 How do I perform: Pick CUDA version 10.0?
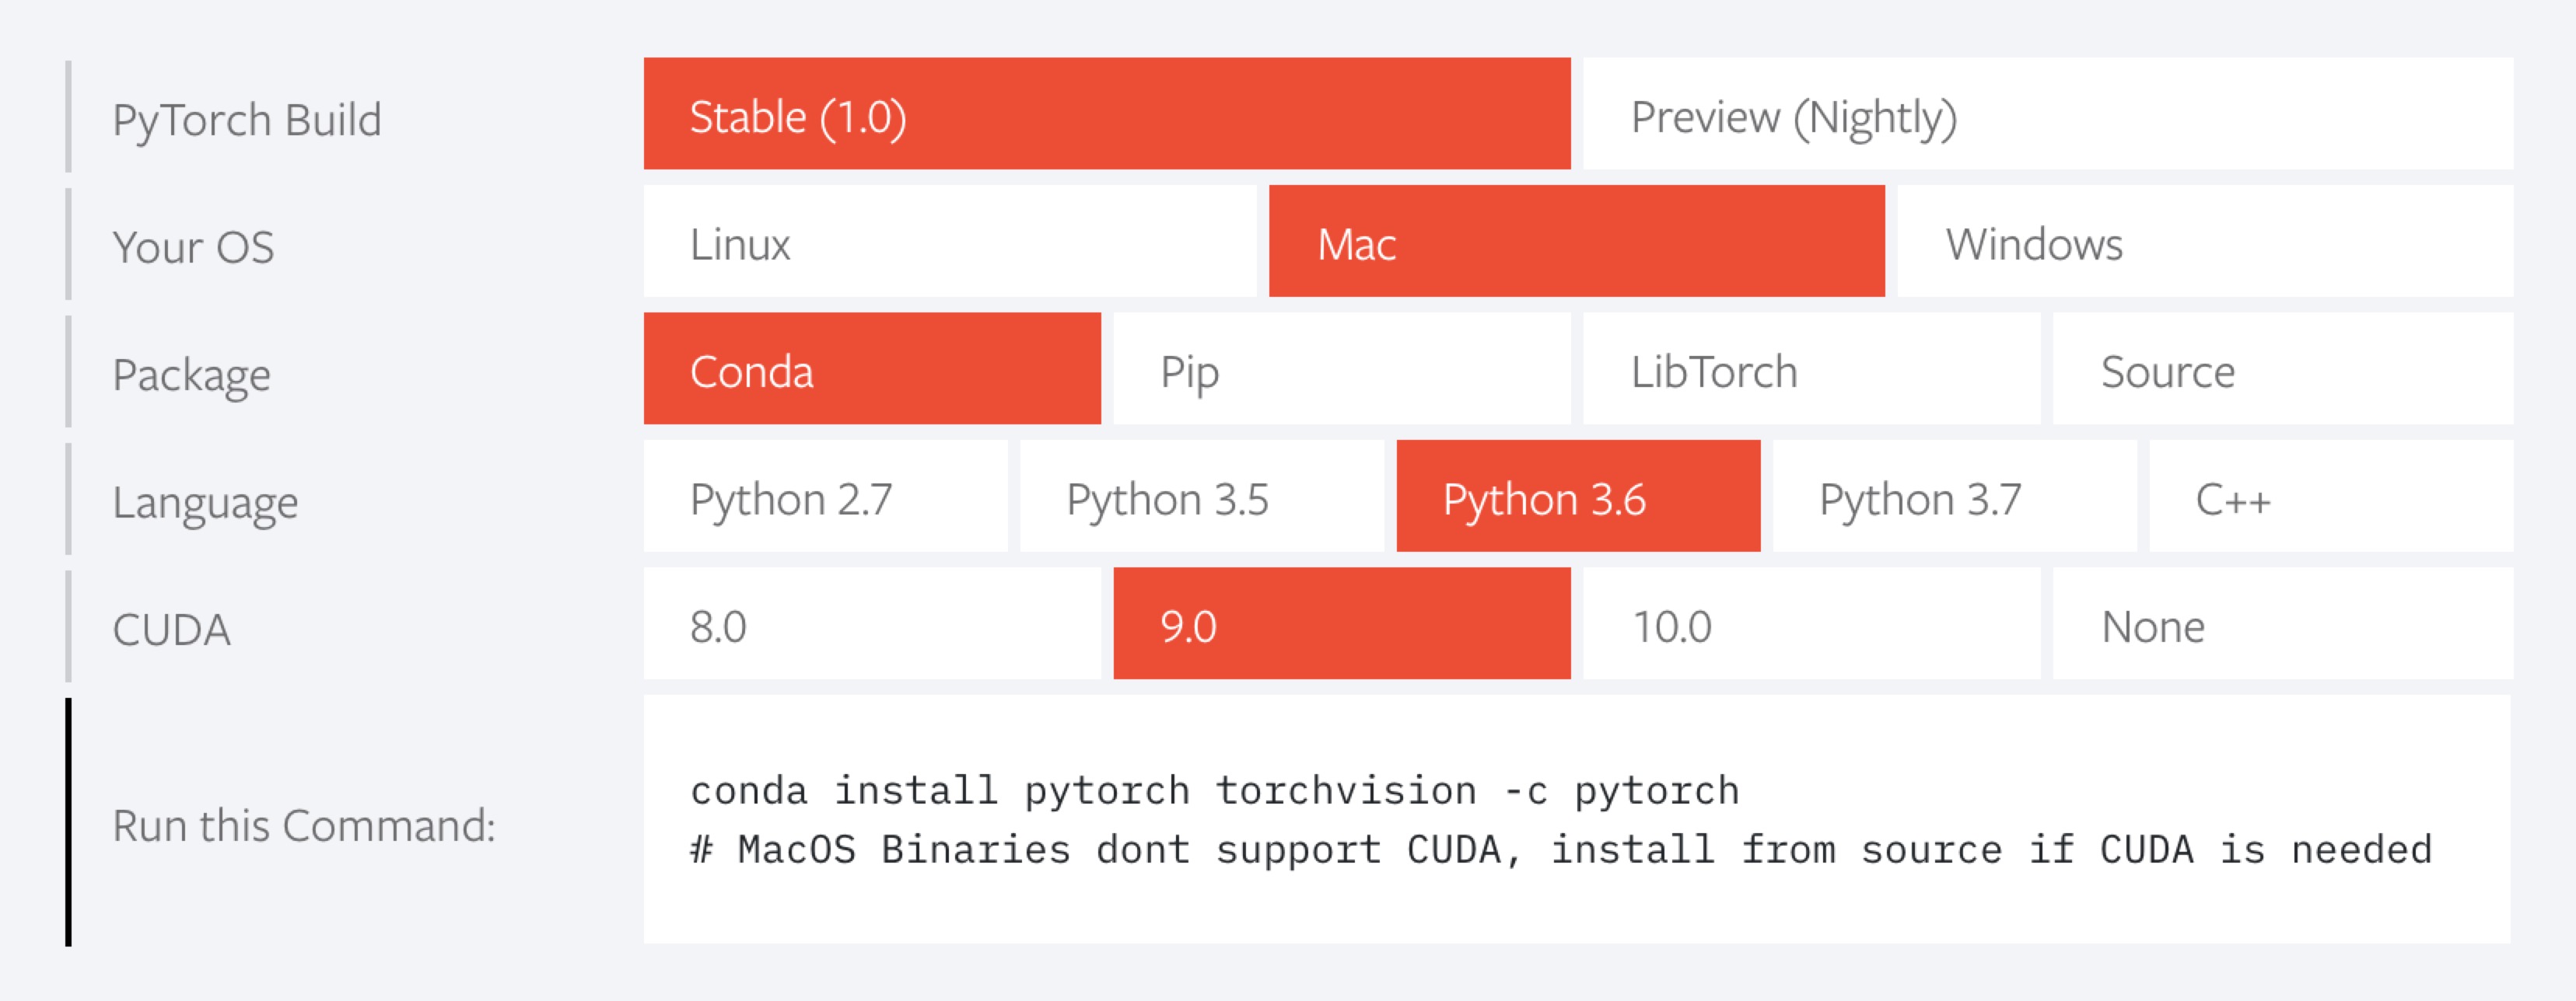click(1808, 624)
